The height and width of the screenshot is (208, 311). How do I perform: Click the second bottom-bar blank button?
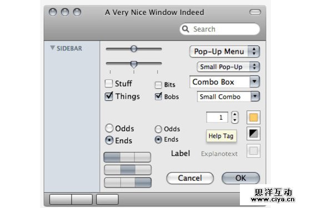[82, 199]
